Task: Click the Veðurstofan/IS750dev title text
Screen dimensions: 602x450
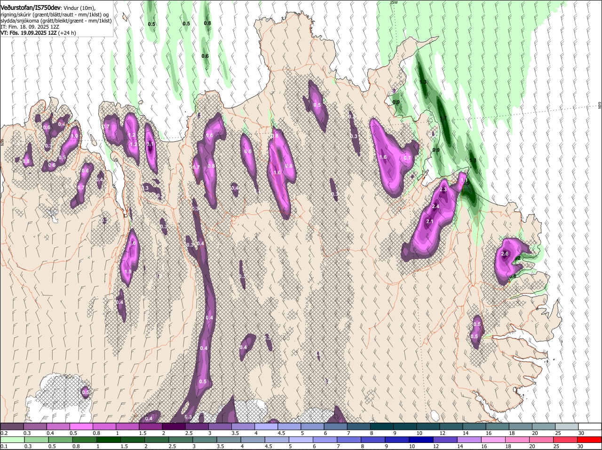Action: (31, 8)
